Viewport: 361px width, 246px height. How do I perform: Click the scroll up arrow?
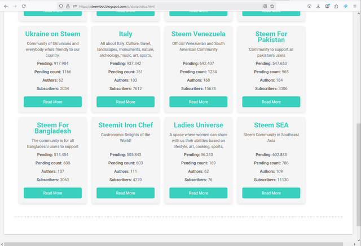coord(359,14)
